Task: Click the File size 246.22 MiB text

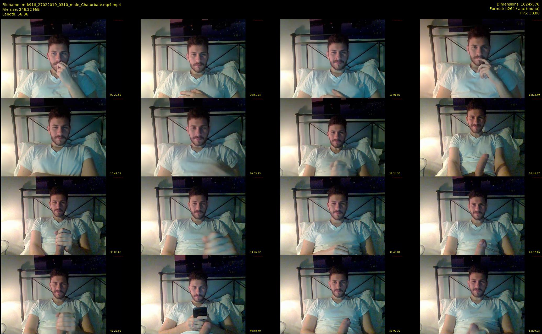Action: tap(21, 9)
